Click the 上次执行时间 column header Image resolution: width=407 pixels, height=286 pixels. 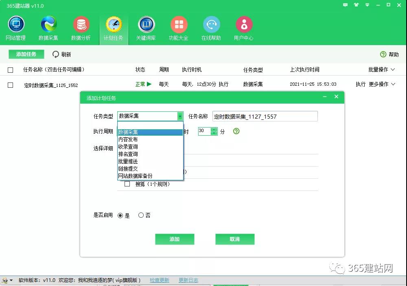coord(304,69)
